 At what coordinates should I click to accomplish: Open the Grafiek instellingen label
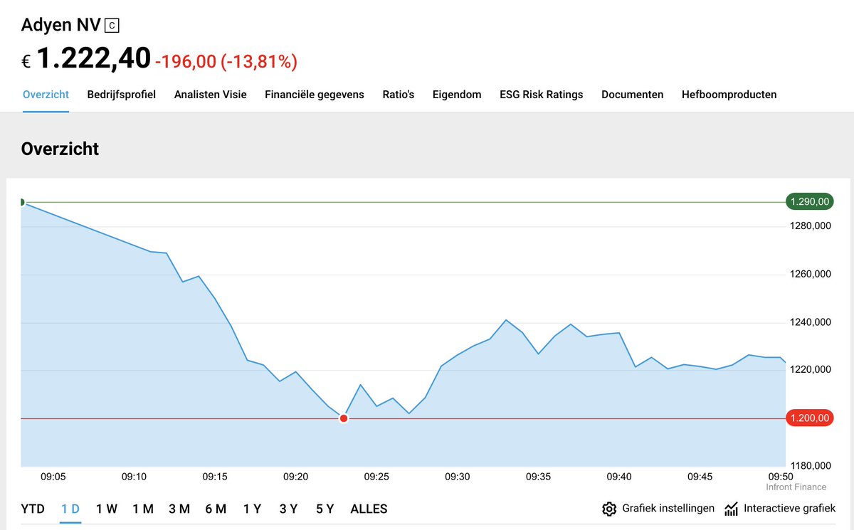(x=668, y=509)
